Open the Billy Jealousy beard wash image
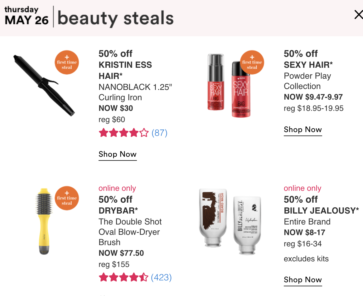 [230, 221]
